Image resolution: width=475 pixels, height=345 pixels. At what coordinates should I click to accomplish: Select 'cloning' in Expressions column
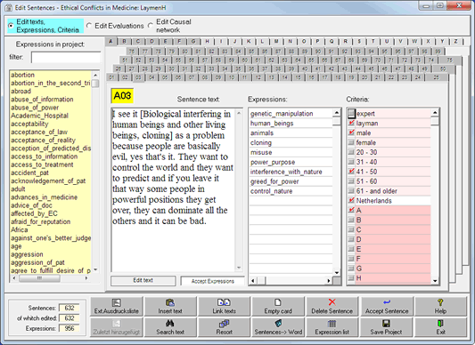pos(291,143)
